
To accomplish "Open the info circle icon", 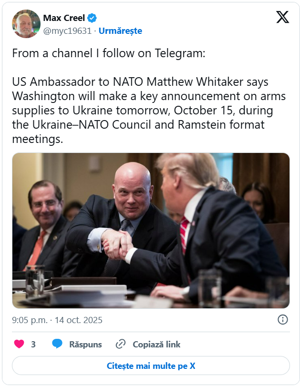I will point(282,320).
